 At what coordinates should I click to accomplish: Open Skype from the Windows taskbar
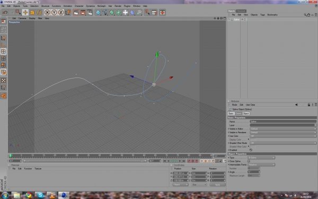(x=40, y=195)
